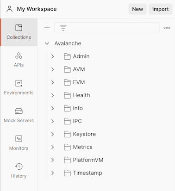175x191 pixels.
Task: Open the three-dots options menu
Action: pos(167,28)
